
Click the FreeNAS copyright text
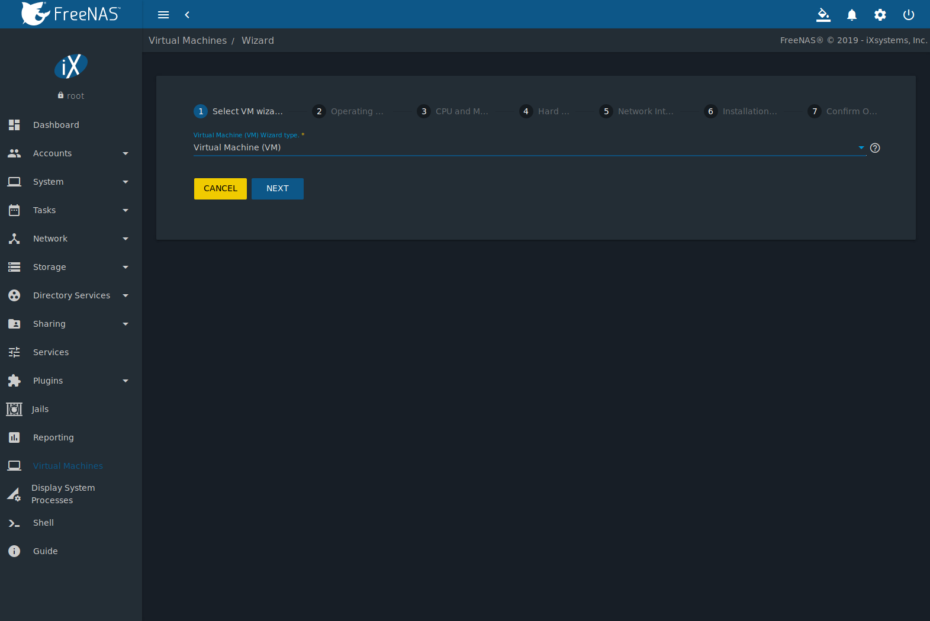(x=853, y=40)
